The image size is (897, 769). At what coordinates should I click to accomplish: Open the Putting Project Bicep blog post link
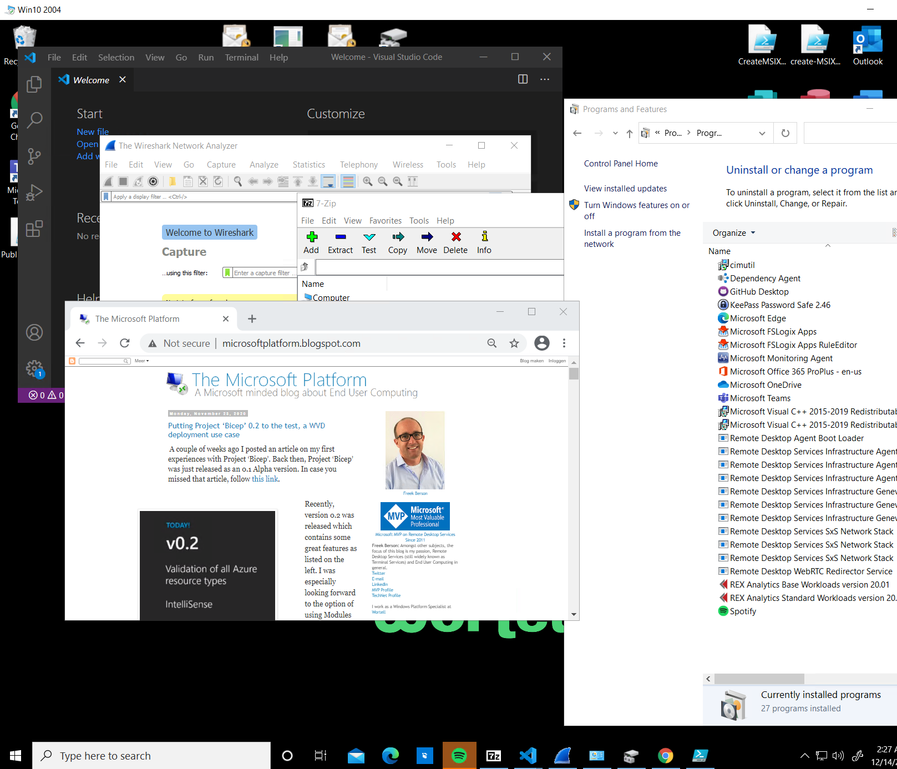[x=246, y=430]
